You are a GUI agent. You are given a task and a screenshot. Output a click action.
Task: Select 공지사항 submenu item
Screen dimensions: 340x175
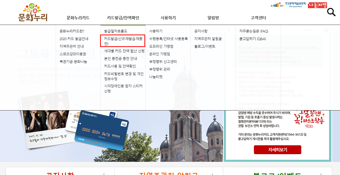201,31
